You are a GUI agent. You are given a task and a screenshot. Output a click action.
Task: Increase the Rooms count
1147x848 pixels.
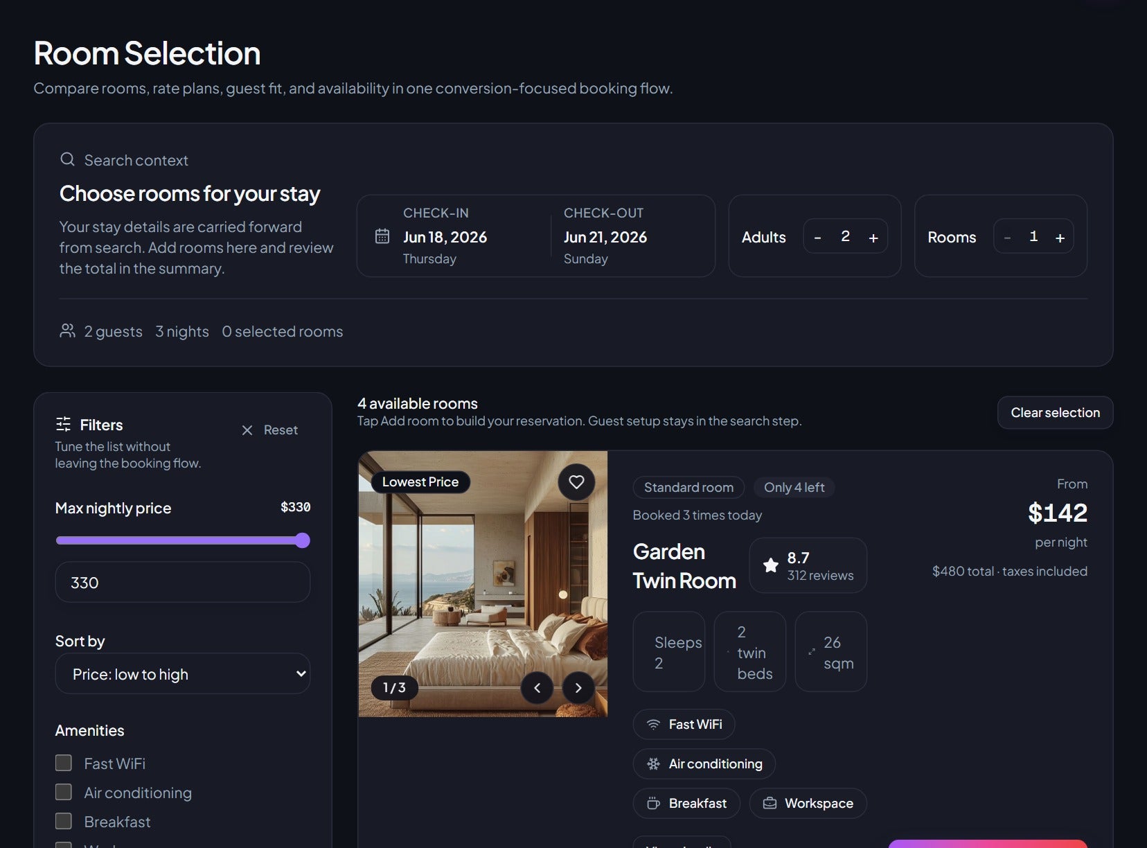pyautogui.click(x=1060, y=238)
